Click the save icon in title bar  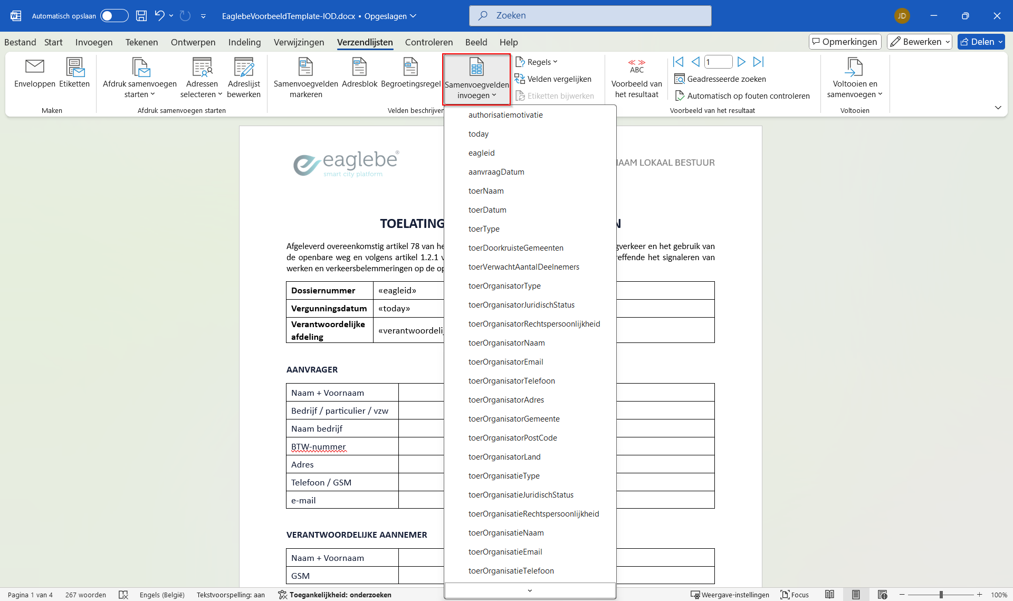141,16
